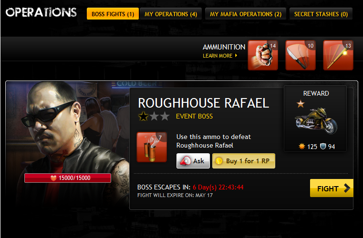Expand Learn More arrow next to Ammunition
The image size is (363, 238).
[x=236, y=56]
